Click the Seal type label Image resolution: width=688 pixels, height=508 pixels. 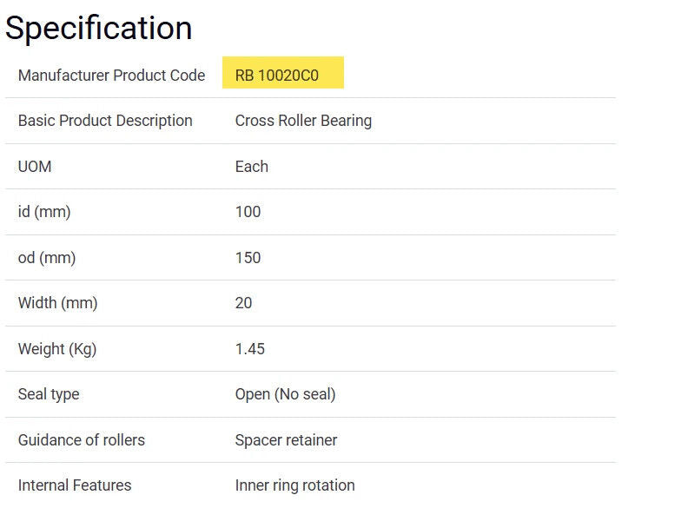[49, 394]
